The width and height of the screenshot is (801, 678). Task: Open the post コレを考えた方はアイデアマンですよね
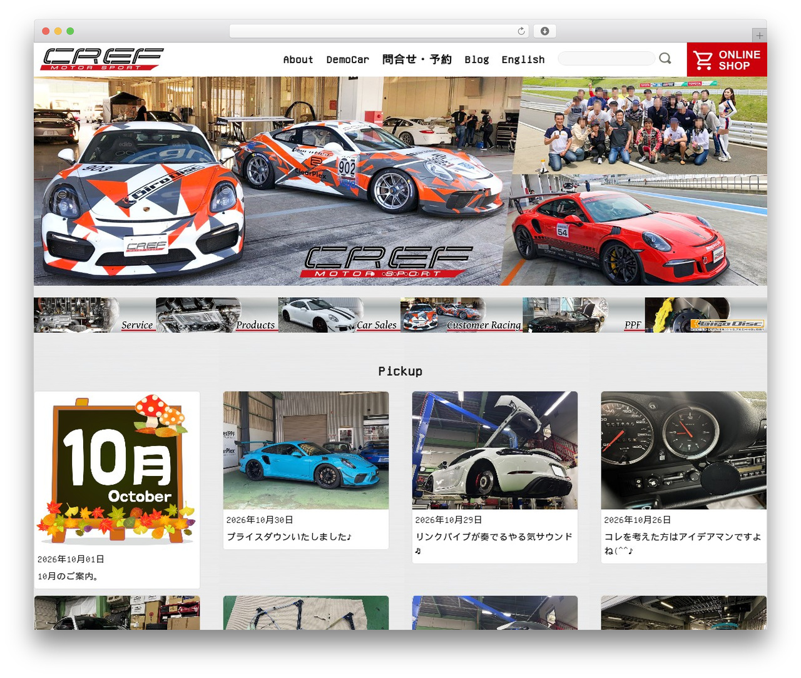point(682,544)
